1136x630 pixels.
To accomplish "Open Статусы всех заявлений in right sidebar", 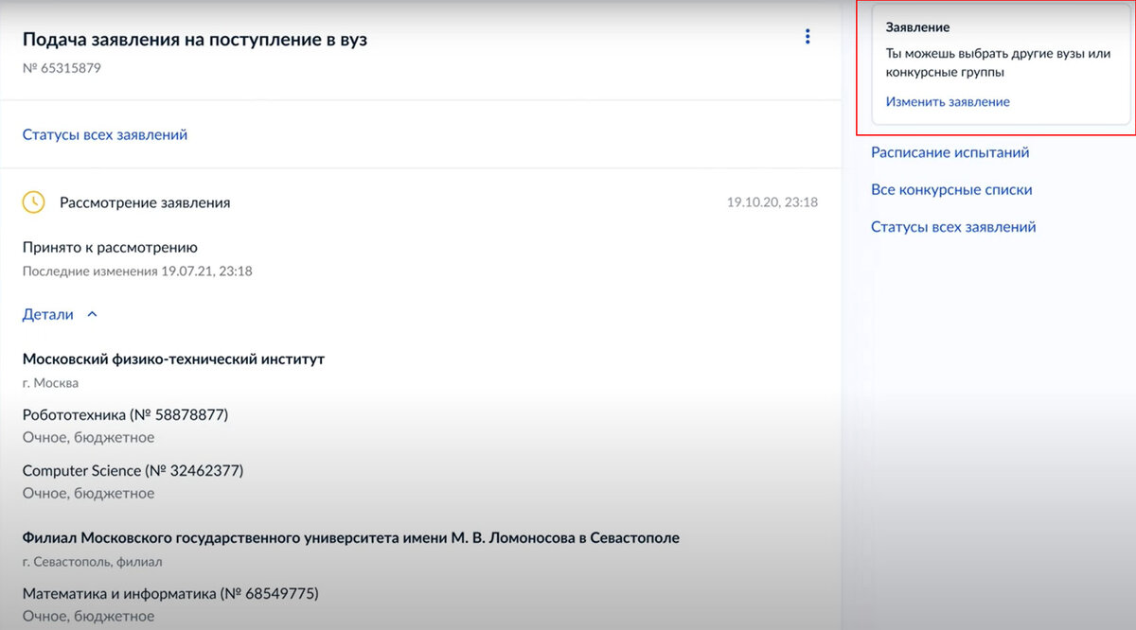I will 953,227.
